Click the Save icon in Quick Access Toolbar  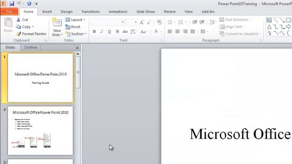(x=12, y=4)
